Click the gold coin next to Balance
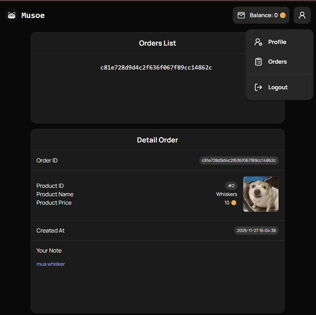The image size is (316, 315). tap(283, 15)
